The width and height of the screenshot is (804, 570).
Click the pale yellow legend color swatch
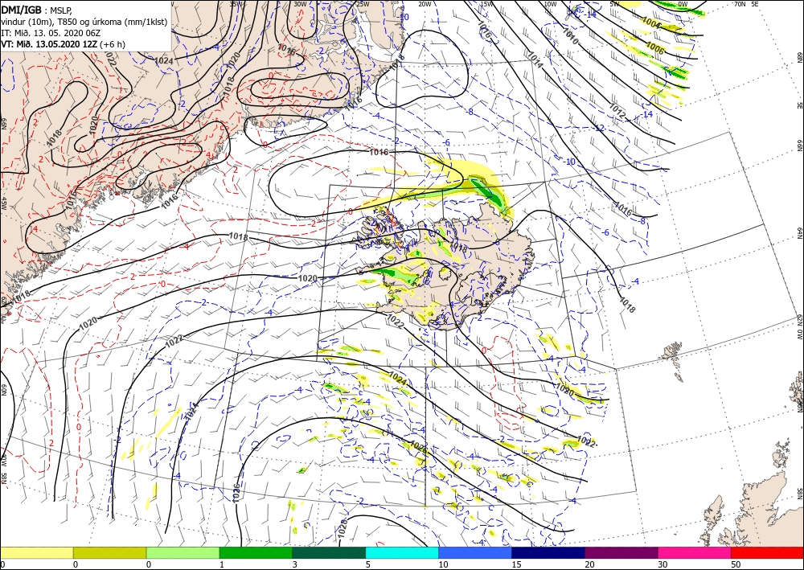[37, 552]
